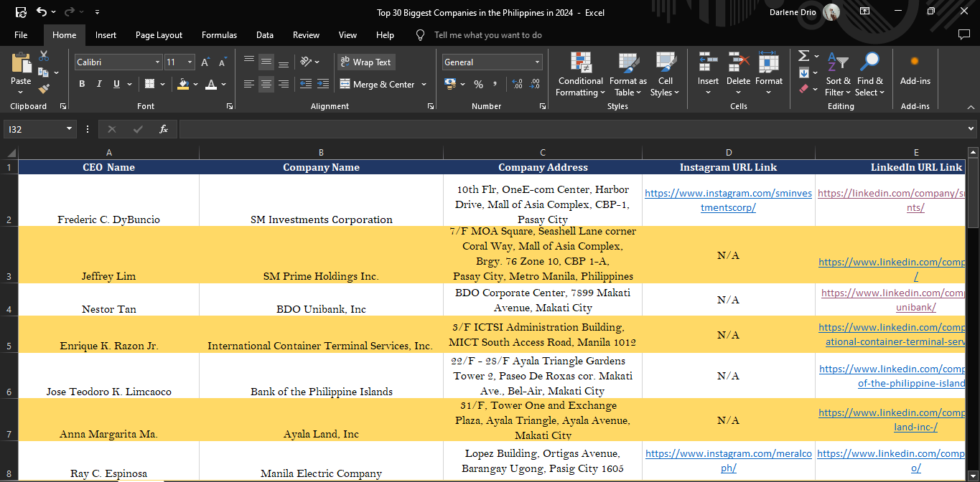
Task: Toggle Underline formatting
Action: (116, 84)
